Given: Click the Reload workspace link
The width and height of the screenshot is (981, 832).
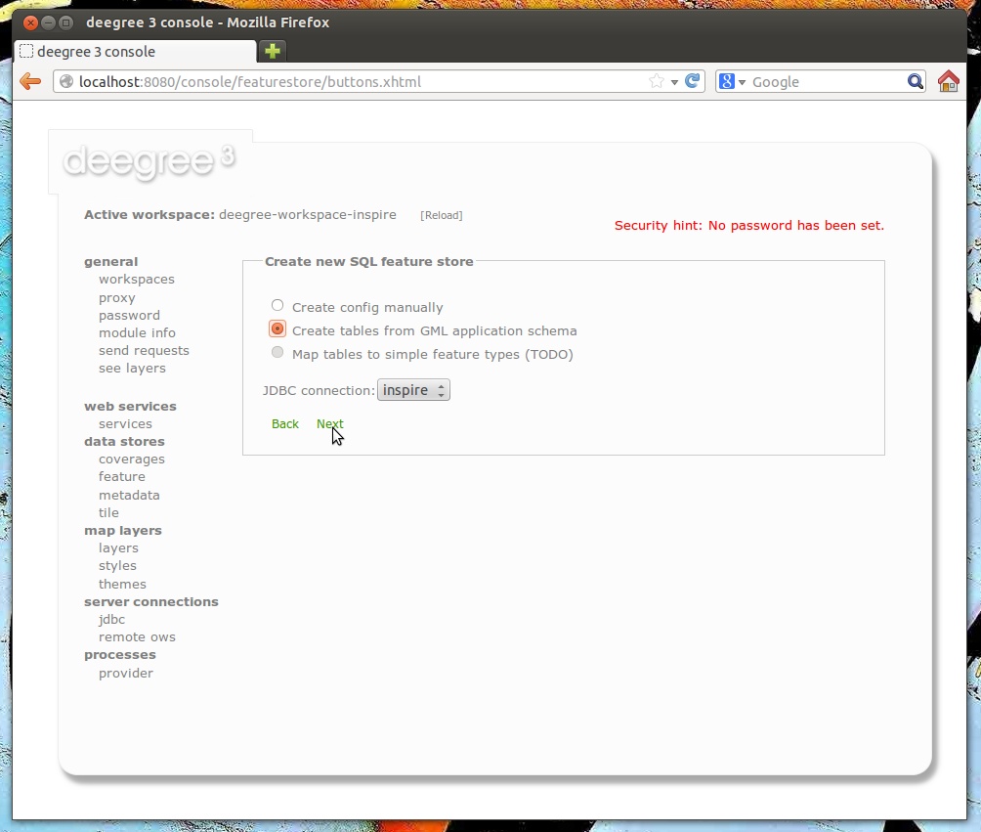Looking at the screenshot, I should click(442, 214).
